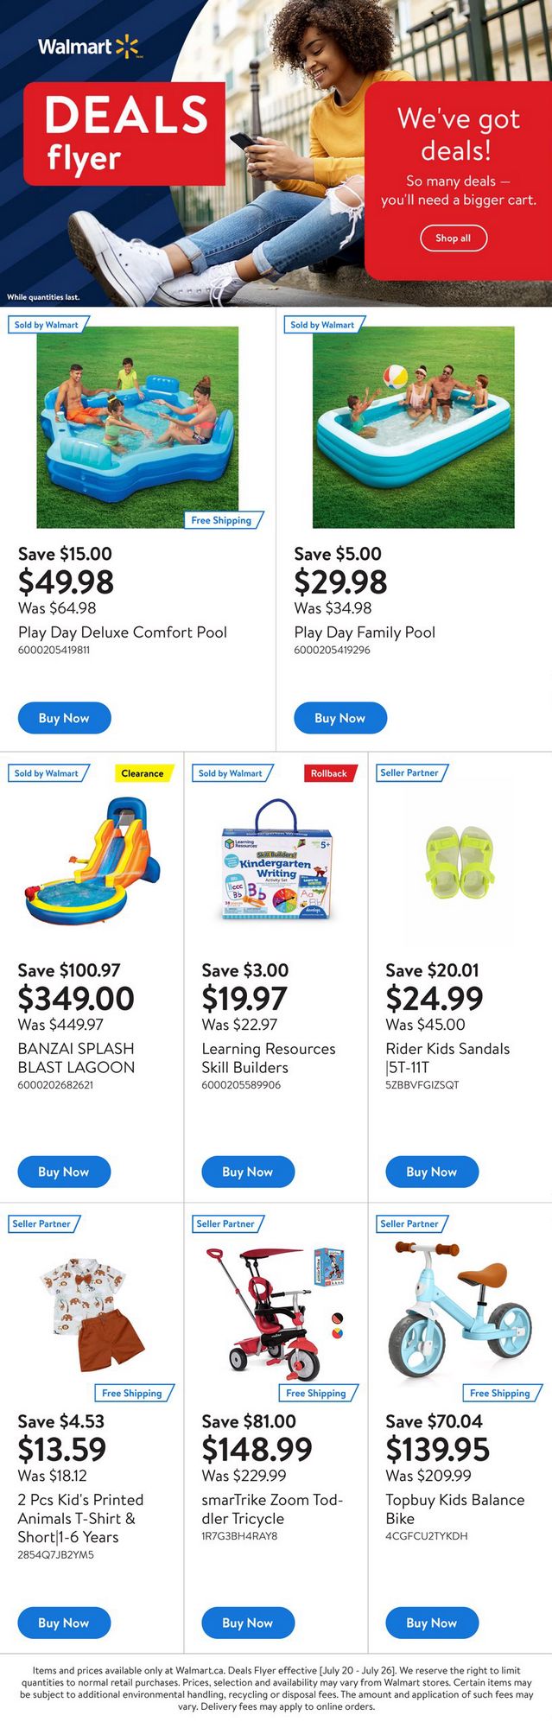Open the Play Day Family Pool image
The width and height of the screenshot is (552, 1728).
coord(413,427)
